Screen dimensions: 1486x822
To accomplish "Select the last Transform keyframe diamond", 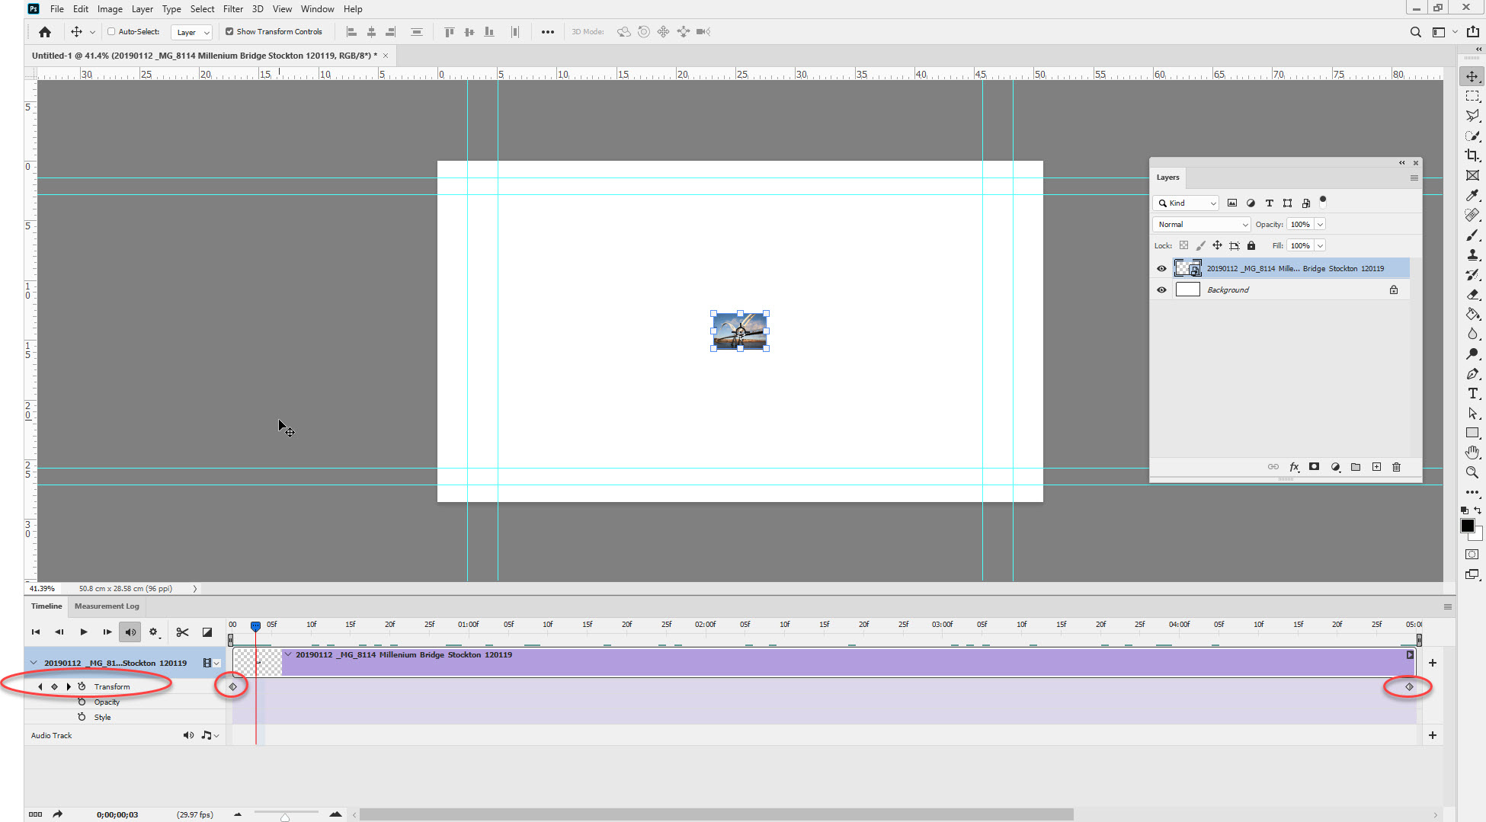I will (x=1409, y=686).
